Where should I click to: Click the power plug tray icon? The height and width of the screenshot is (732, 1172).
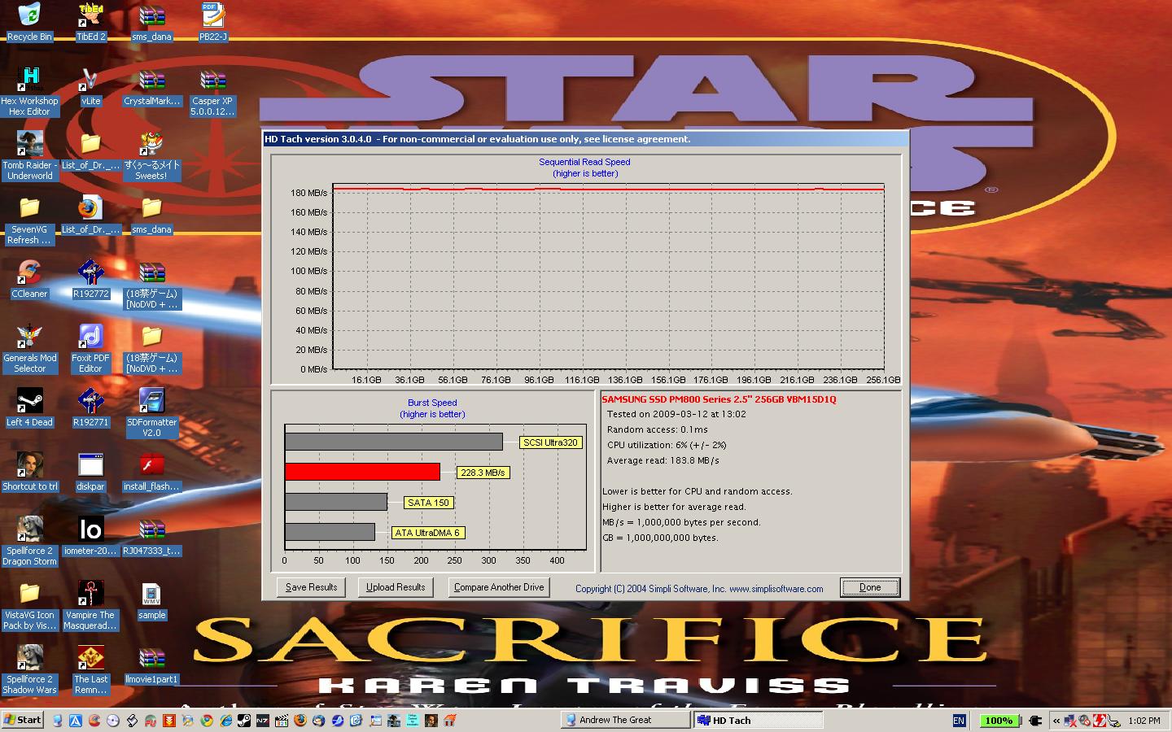[1035, 721]
